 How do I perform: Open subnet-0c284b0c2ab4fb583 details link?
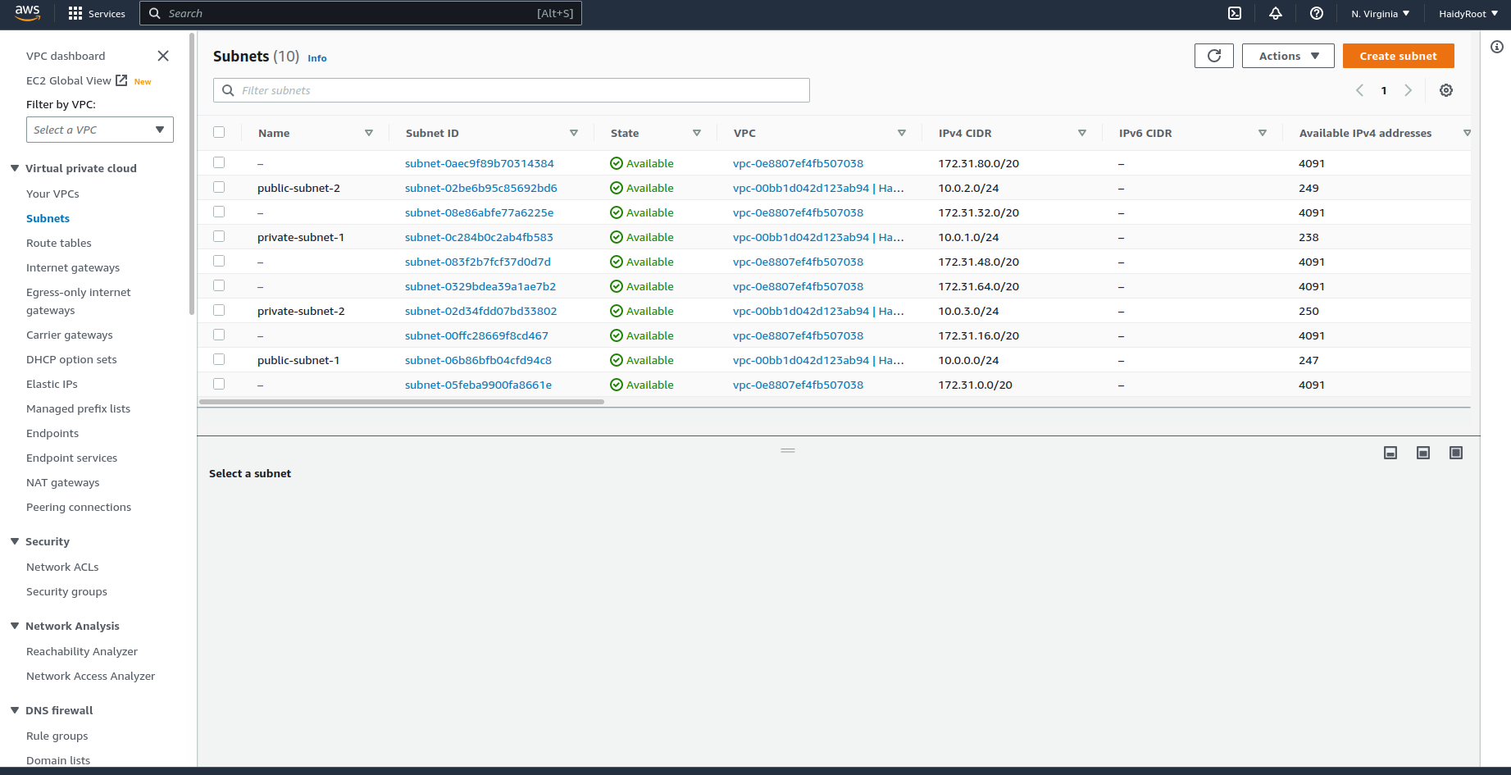(478, 236)
